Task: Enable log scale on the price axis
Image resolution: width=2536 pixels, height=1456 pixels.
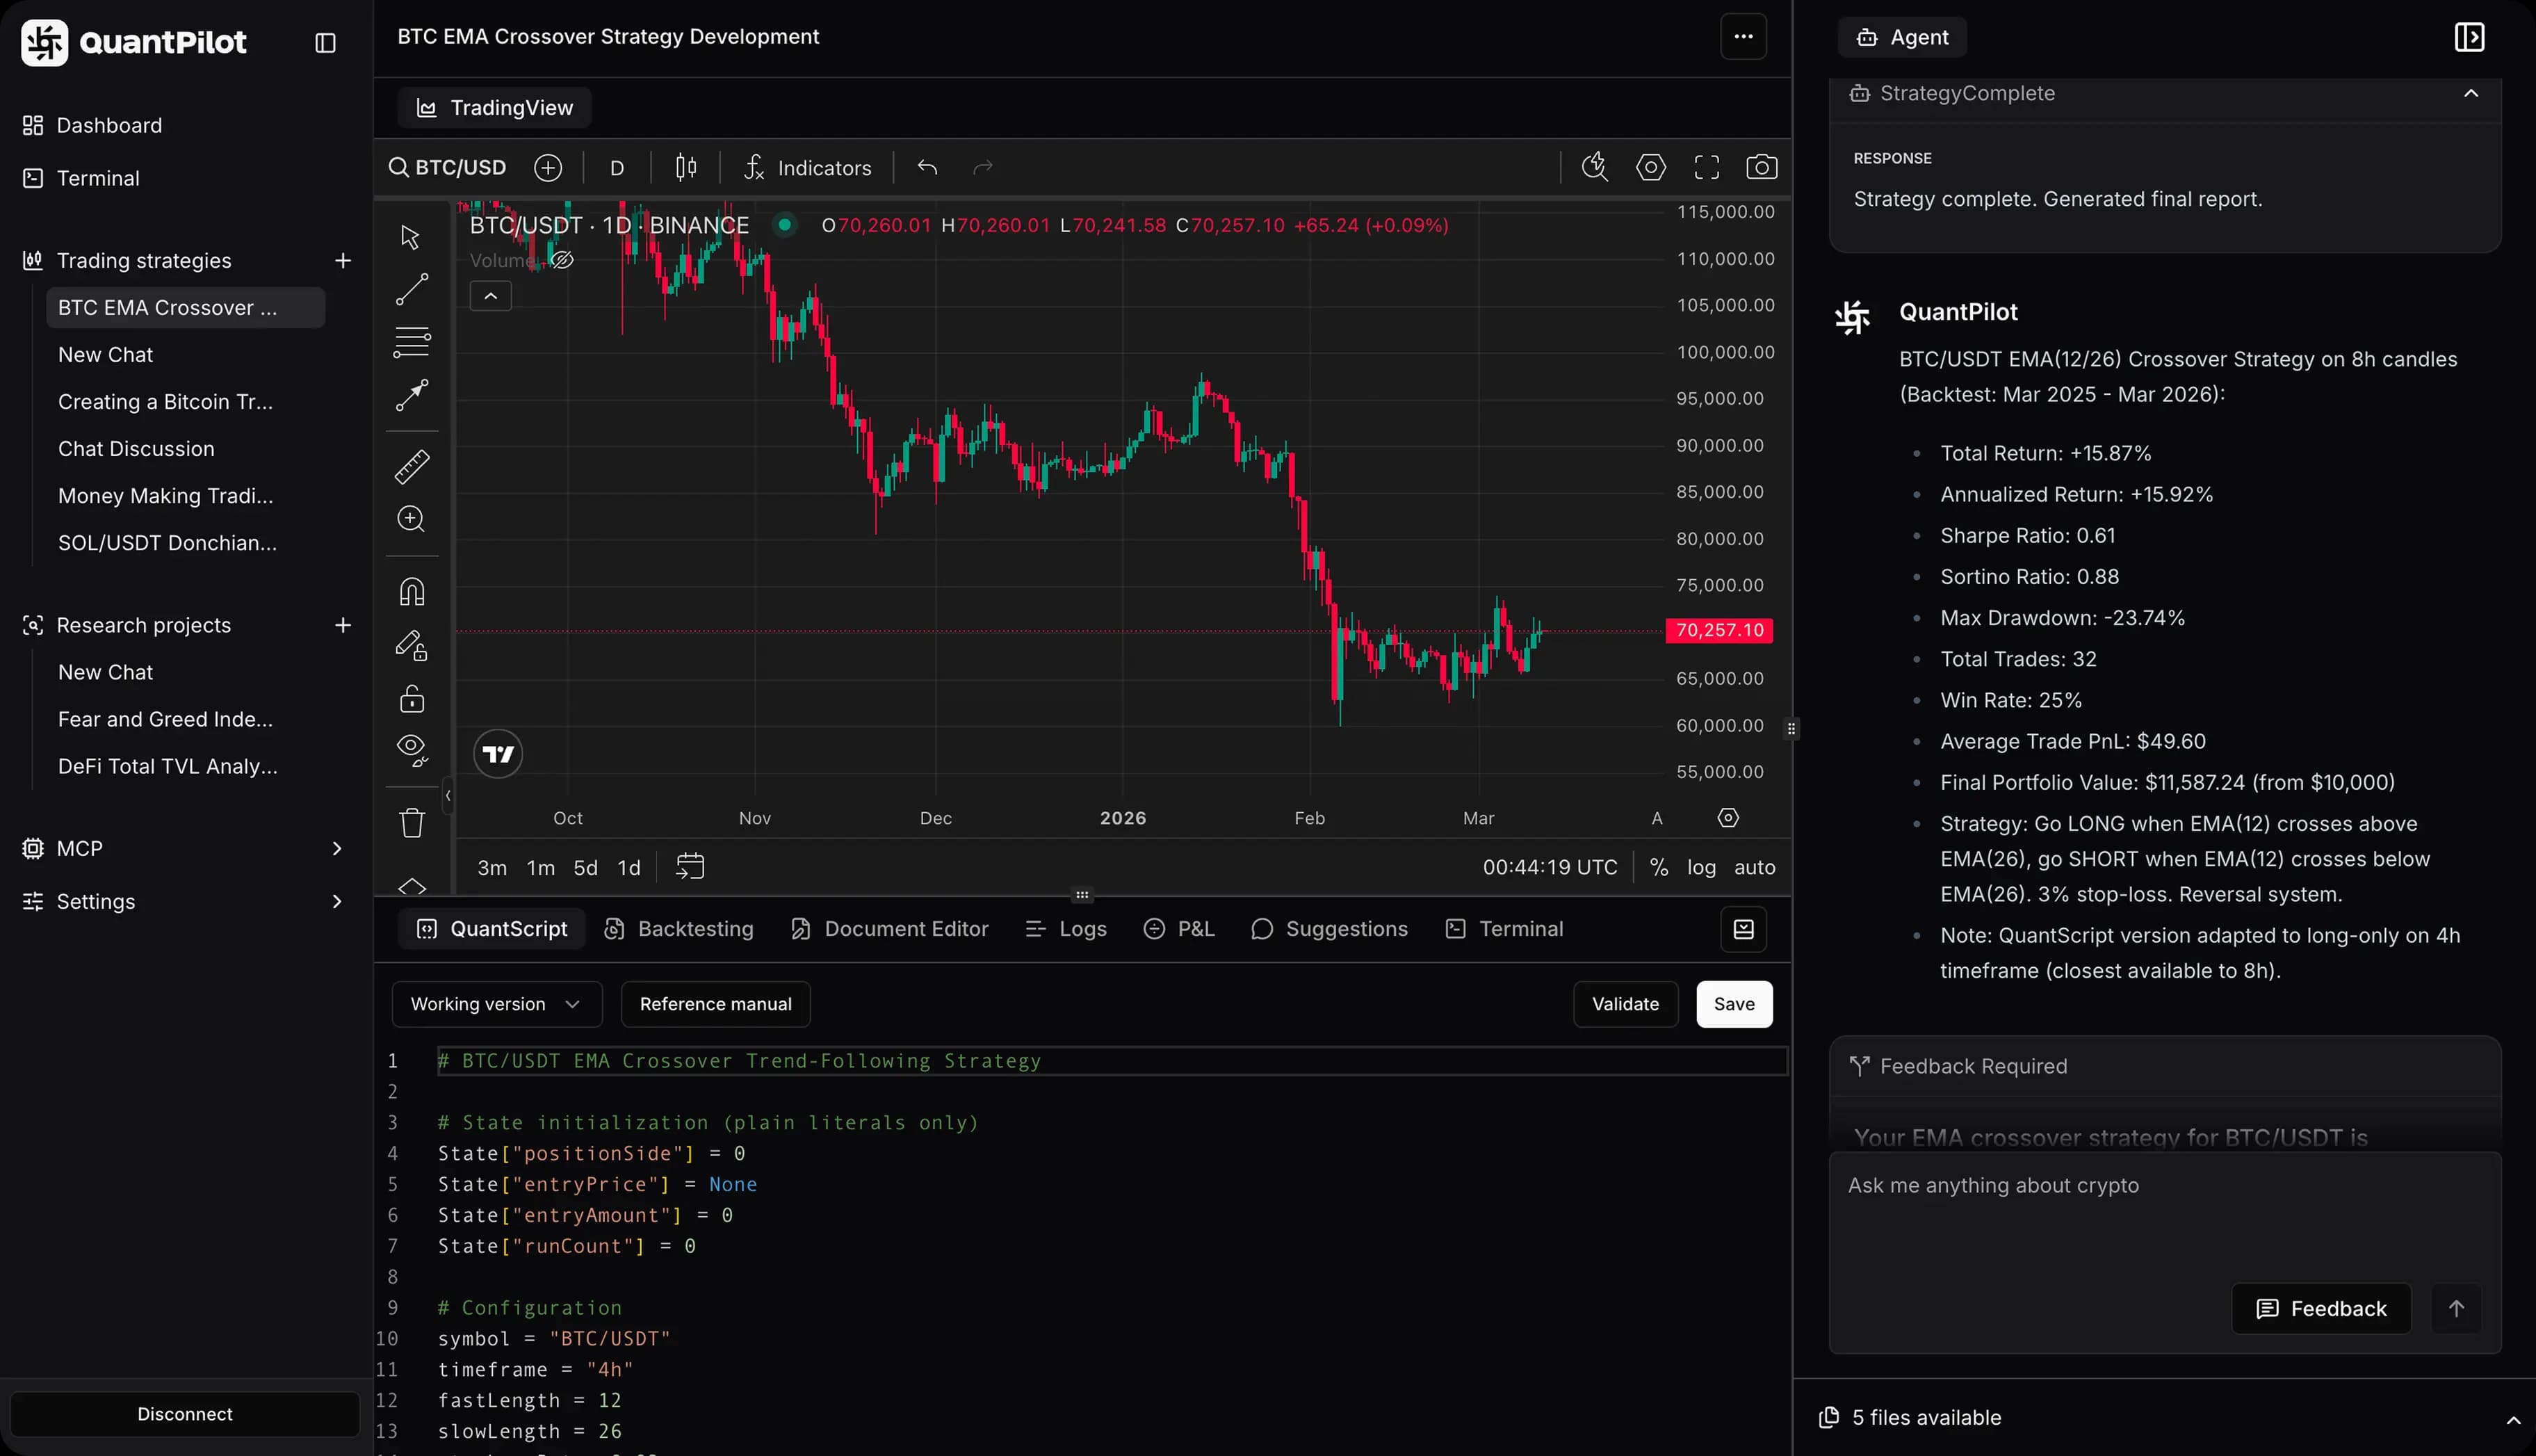Action: pos(1702,867)
